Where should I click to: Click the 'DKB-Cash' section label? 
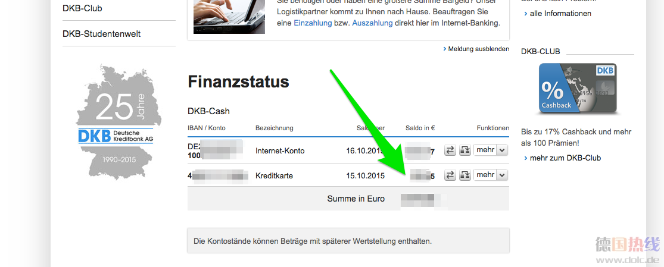(209, 111)
